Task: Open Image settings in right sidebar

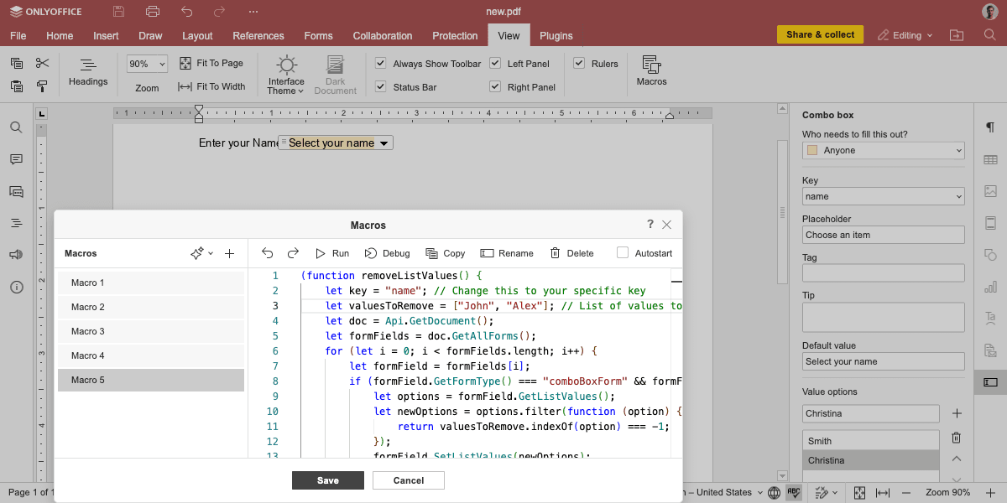Action: (x=990, y=191)
